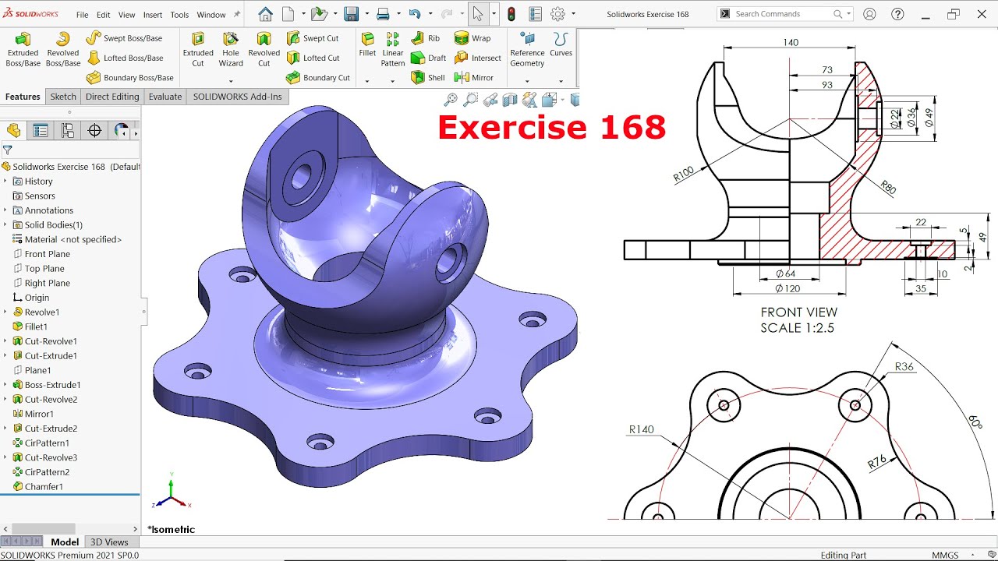Expand the Annotations folder
998x561 pixels.
[5, 210]
